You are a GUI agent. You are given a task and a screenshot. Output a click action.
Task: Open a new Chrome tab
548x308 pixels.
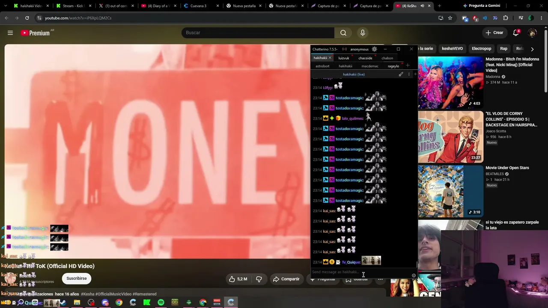[x=439, y=6]
